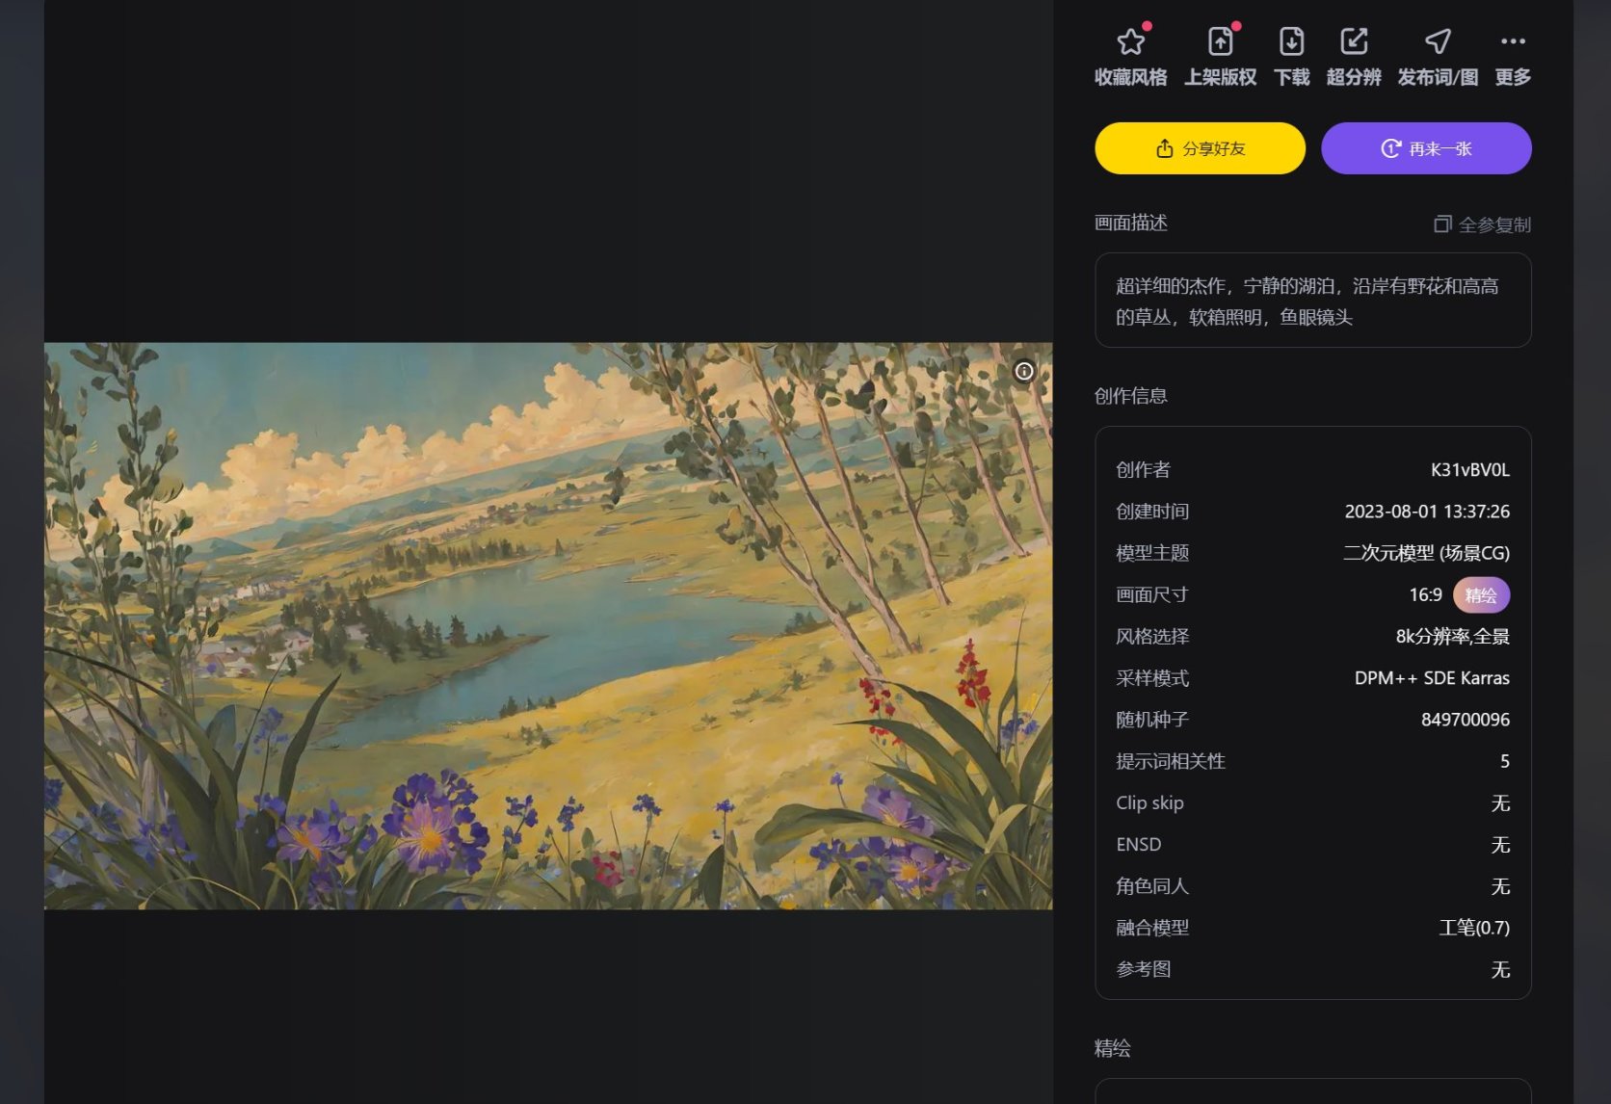
Task: Click the purple 再来一张 button
Action: click(x=1426, y=148)
